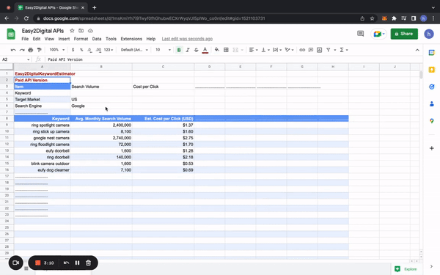Open the fill color bucket
Image resolution: width=440 pixels, height=275 pixels.
(216, 50)
